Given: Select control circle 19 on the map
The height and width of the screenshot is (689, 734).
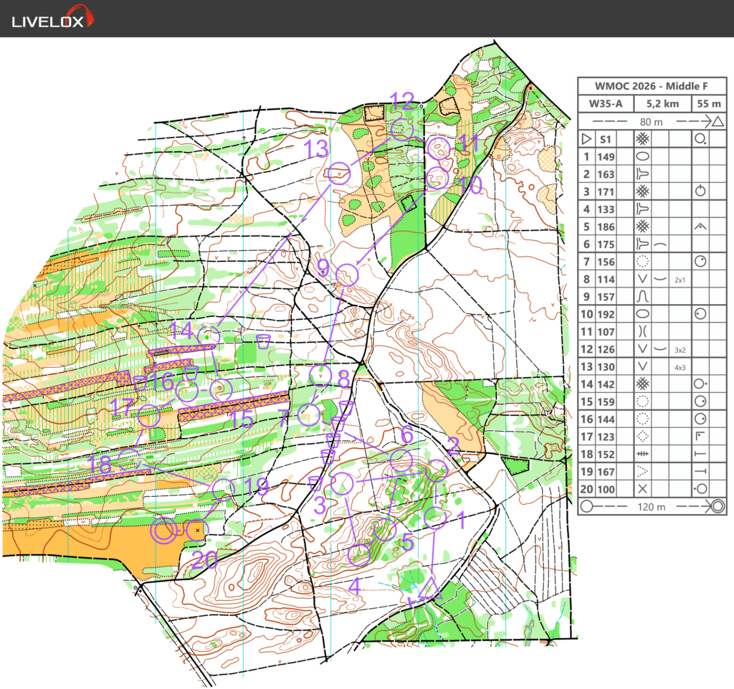Looking at the screenshot, I should (x=224, y=490).
